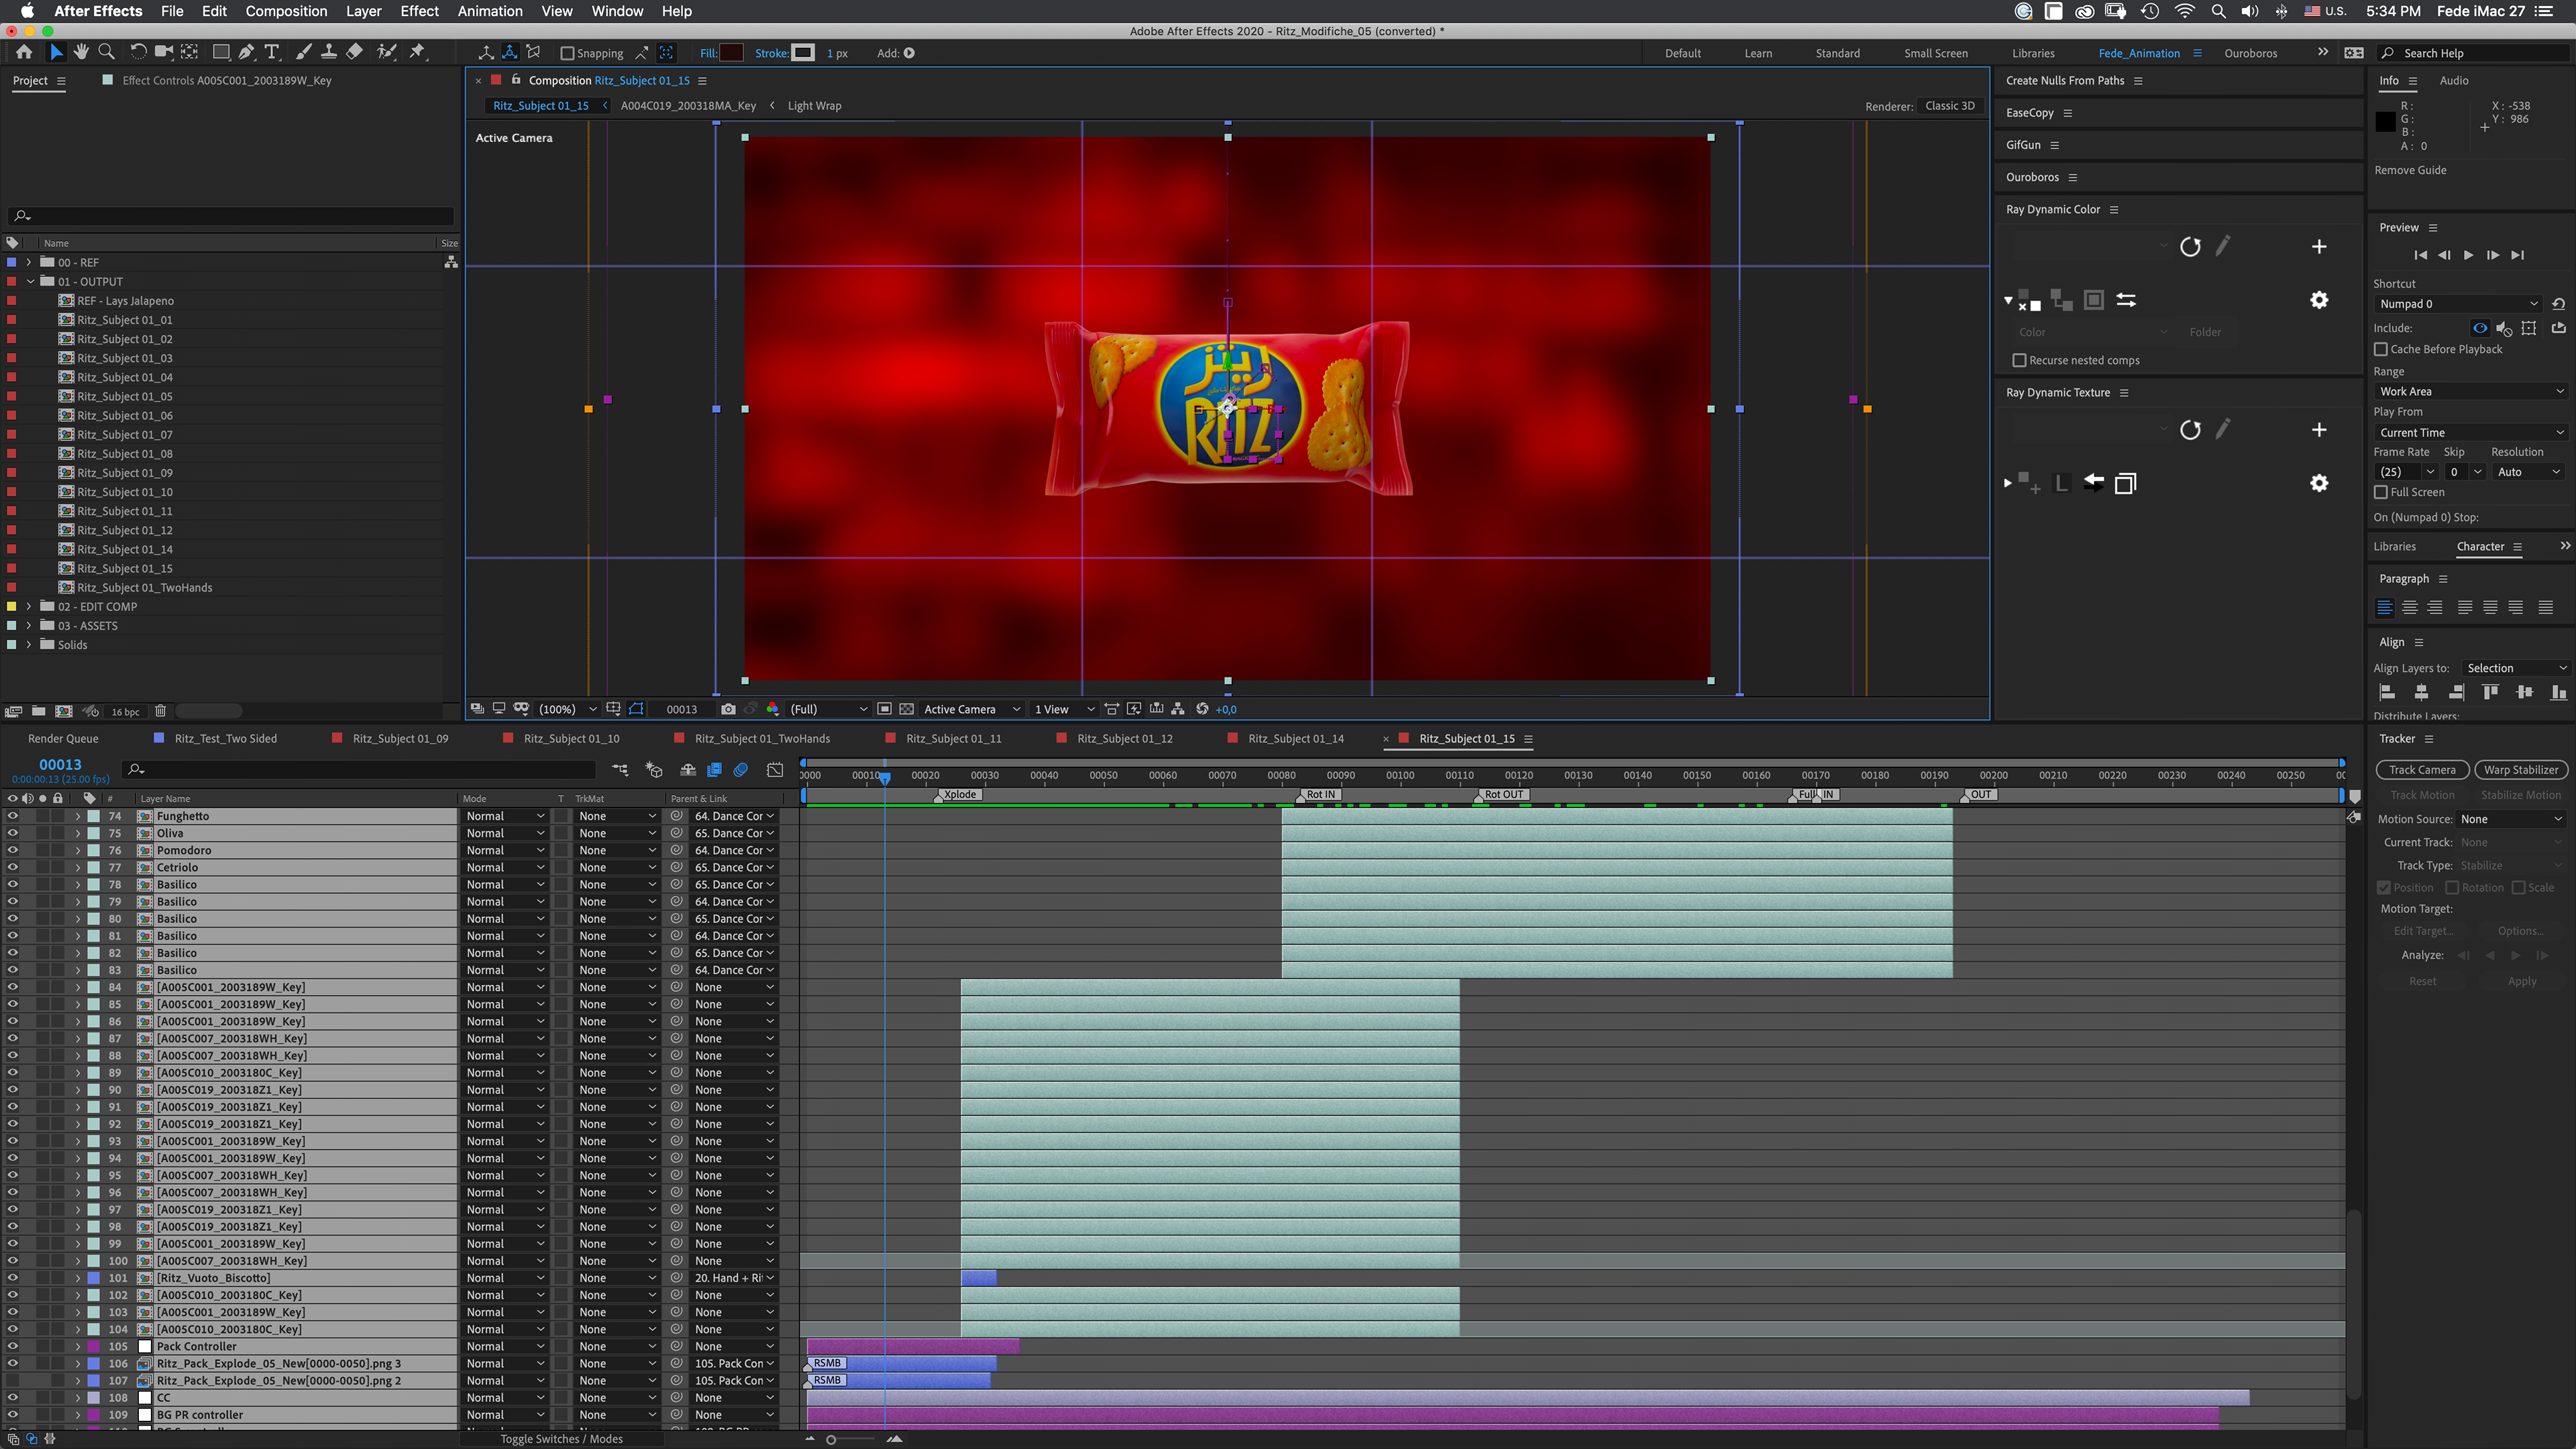This screenshot has height=1449, width=2576.
Task: Click the timeline zoom slider handle
Action: [831, 1439]
